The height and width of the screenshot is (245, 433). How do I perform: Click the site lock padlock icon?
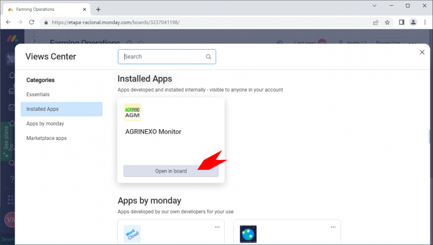[46, 22]
